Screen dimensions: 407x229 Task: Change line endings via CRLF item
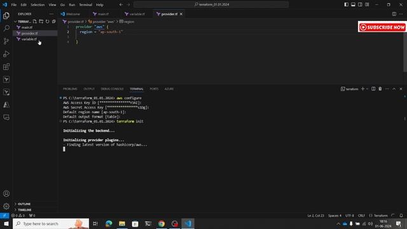[361, 216]
